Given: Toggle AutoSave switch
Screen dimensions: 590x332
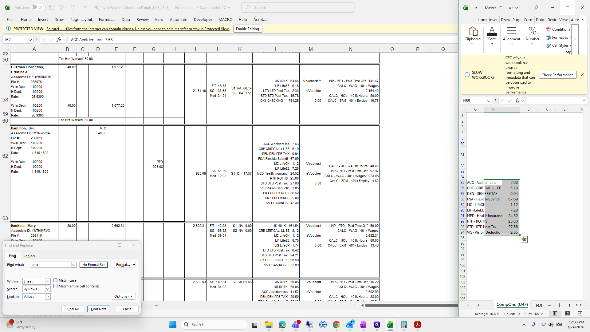Looking at the screenshot, I should 38,7.
